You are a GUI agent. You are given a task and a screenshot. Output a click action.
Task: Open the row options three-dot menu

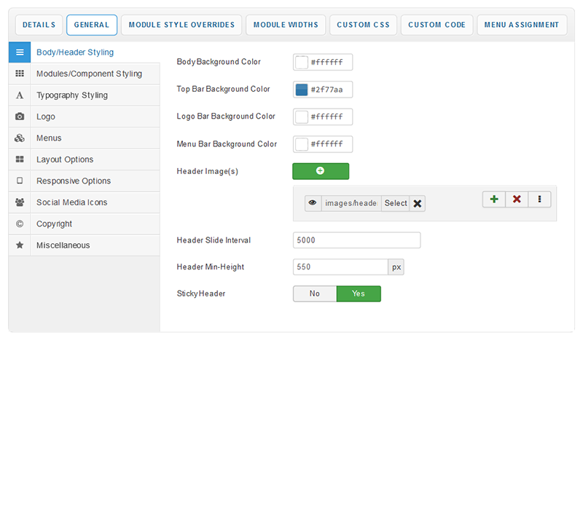coord(539,199)
